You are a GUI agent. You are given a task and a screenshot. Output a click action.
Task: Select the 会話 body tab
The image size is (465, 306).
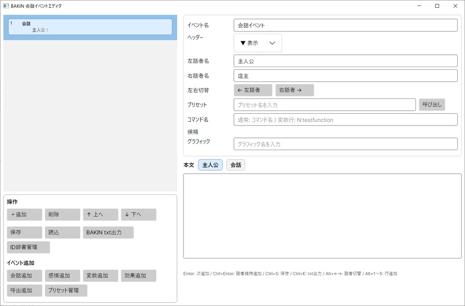point(236,165)
